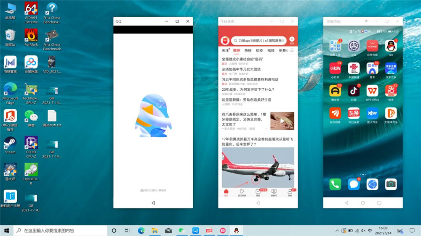Open the Steam desktop icon
Viewport: 421px width, 236px height.
click(x=10, y=145)
